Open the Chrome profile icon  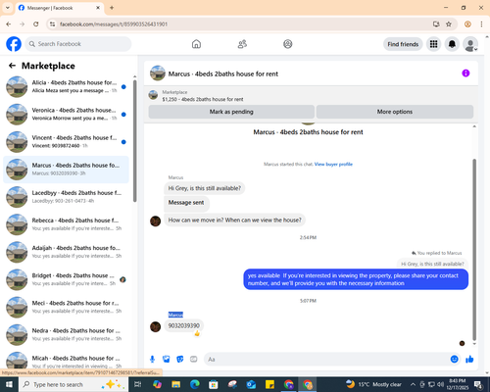[467, 24]
